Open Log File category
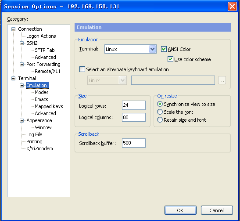The image size is (240, 221). (x=34, y=134)
